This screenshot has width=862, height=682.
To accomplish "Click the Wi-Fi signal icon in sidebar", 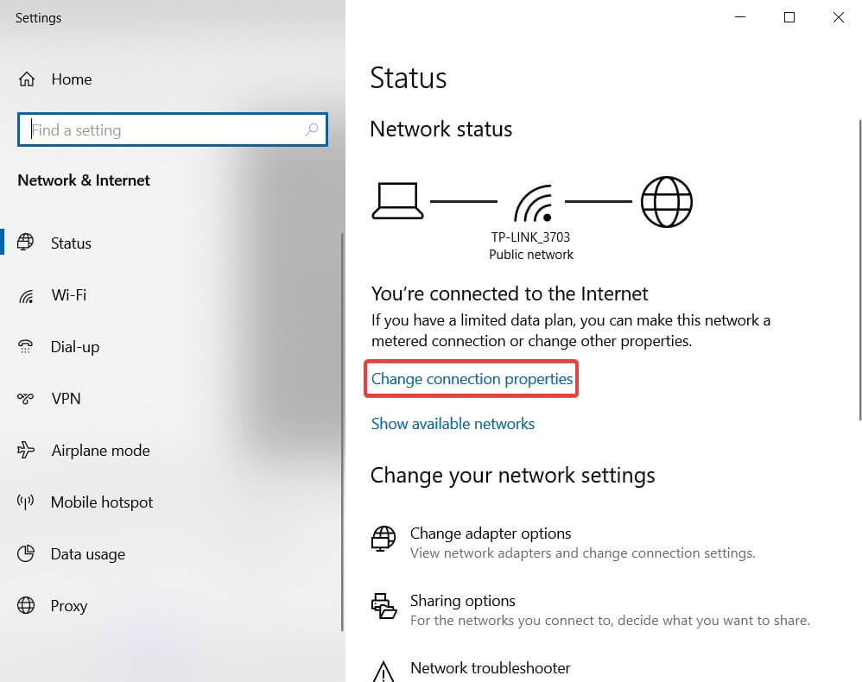I will pyautogui.click(x=26, y=295).
